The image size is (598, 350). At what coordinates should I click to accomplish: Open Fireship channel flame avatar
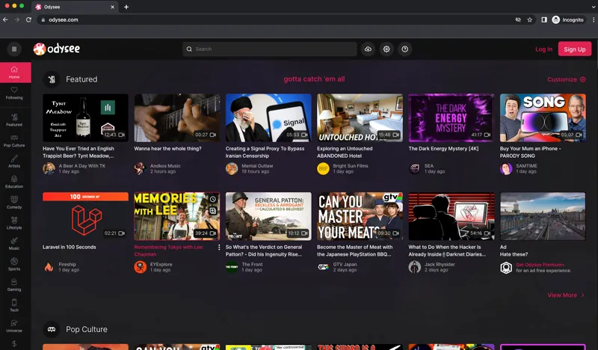[49, 267]
